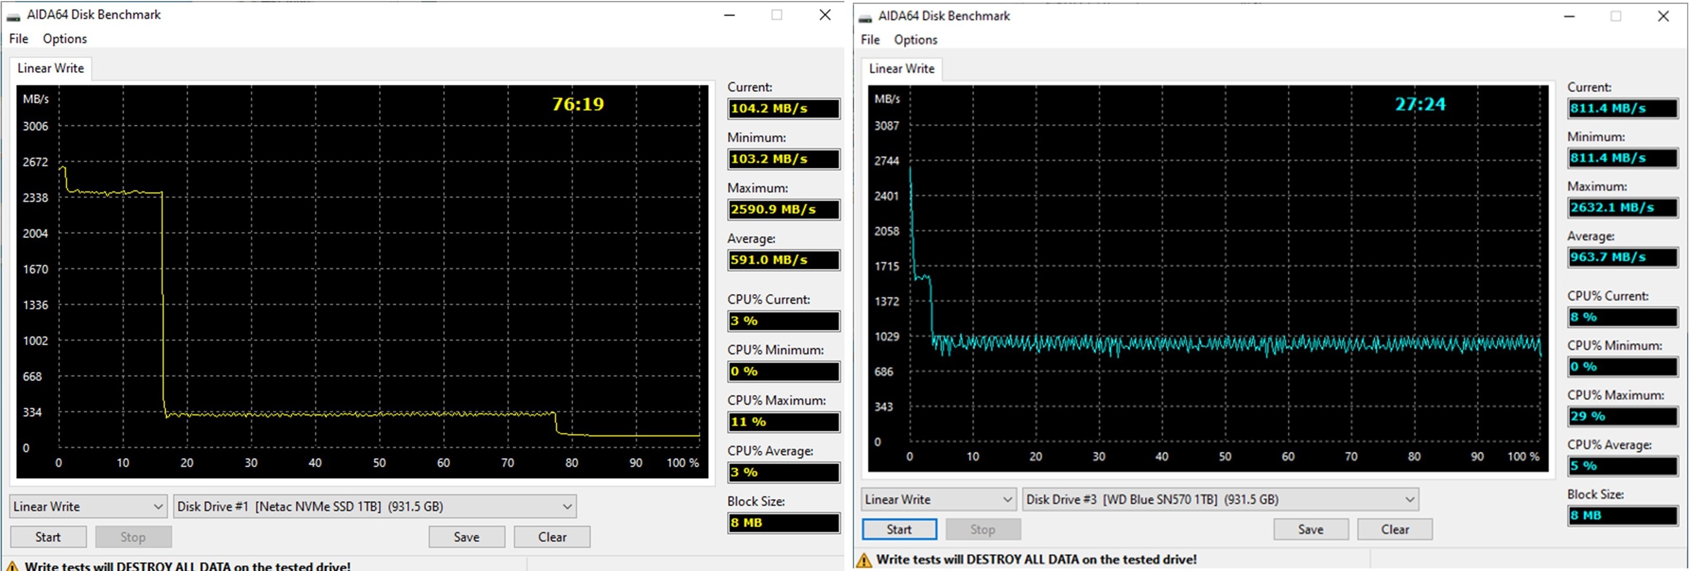Image resolution: width=1693 pixels, height=571 pixels.
Task: Click warning triangle icon in right window status bar
Action: pos(864,560)
